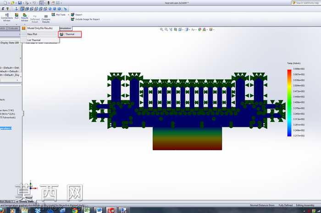The width and height of the screenshot is (321, 213).
Task: Click the temperature color legend bar
Action: coord(289,103)
